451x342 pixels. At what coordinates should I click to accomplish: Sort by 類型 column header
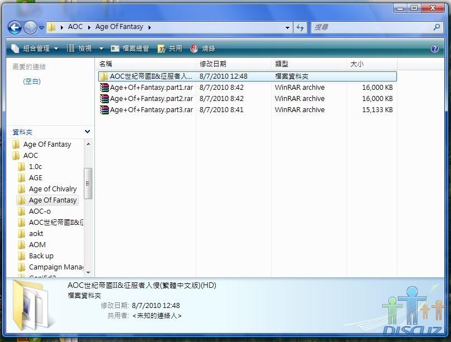(309, 64)
